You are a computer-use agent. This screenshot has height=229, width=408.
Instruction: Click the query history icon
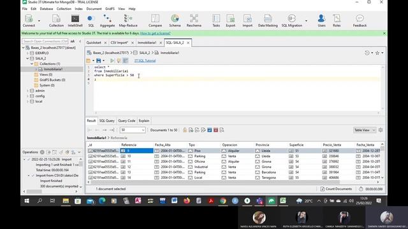pos(367,53)
